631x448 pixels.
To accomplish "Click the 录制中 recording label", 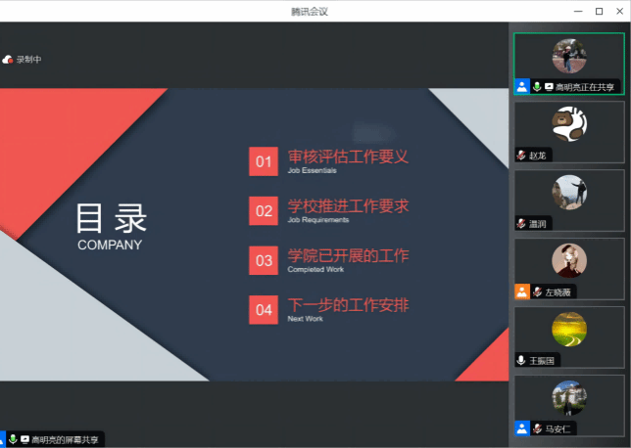I will 29,60.
